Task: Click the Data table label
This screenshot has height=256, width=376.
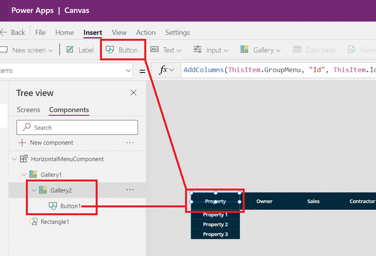Action: 321,50
